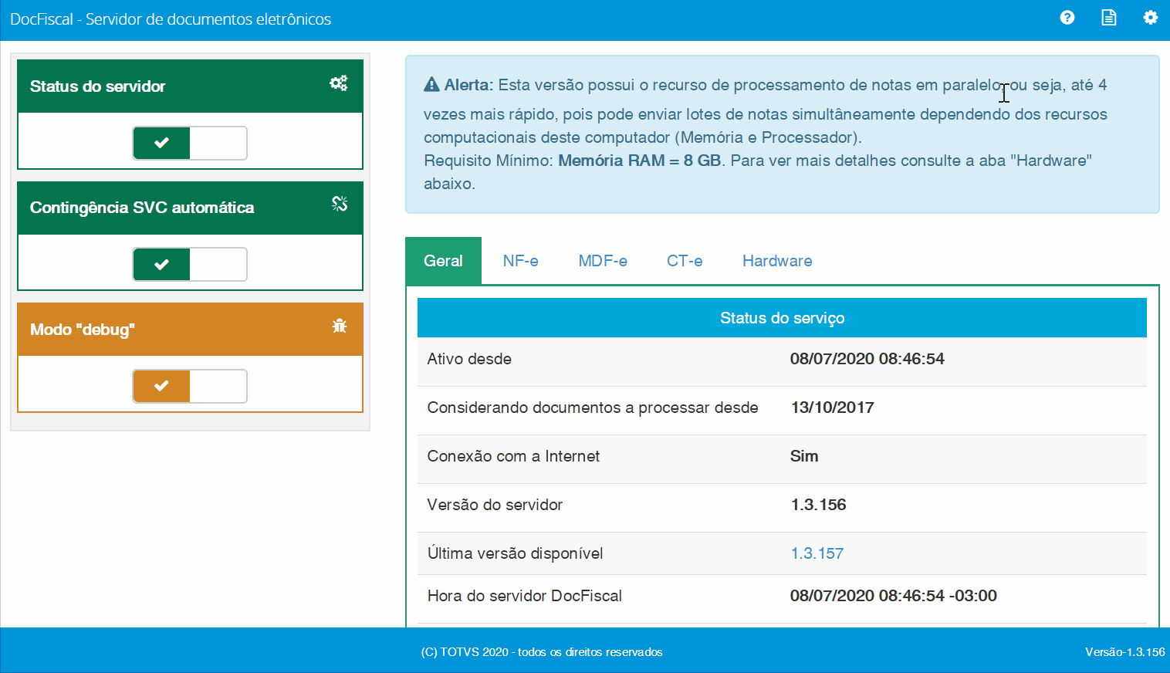Click the Última versão disponível label

click(515, 553)
